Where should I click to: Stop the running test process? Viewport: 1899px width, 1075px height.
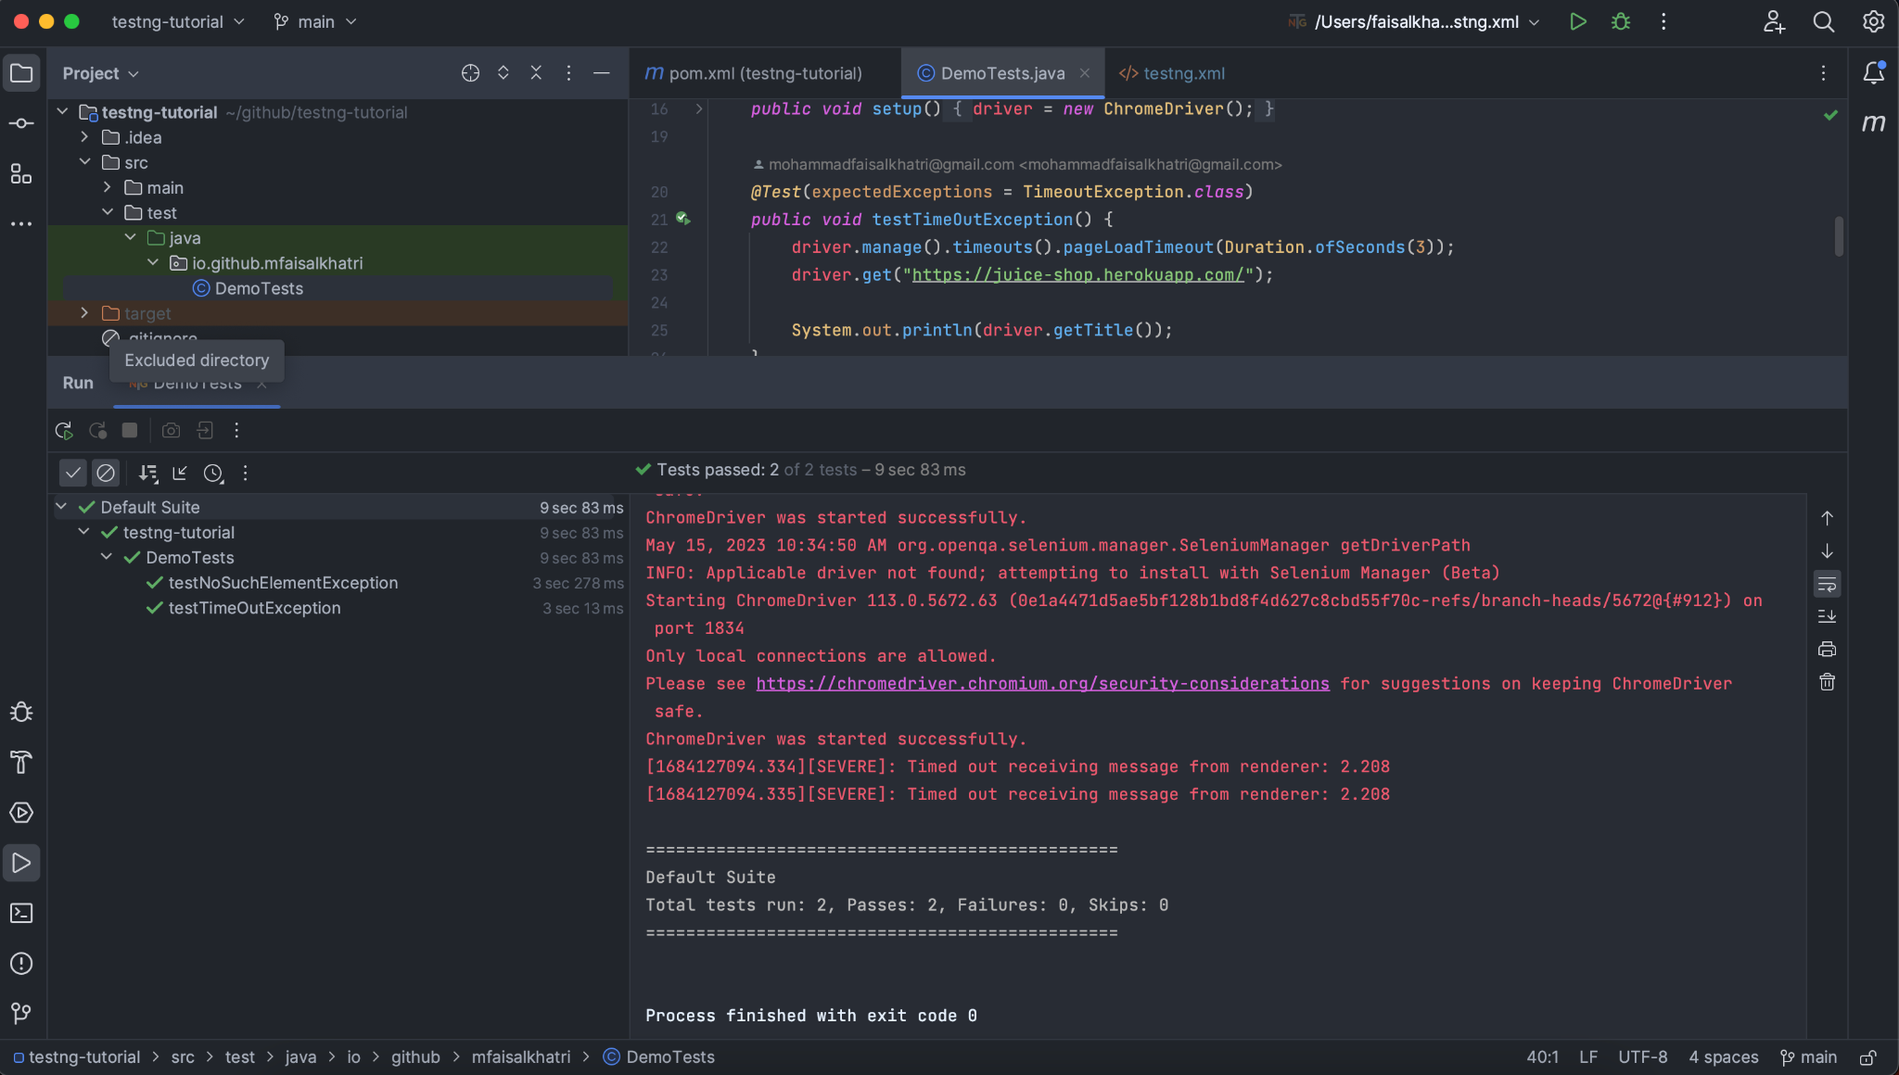point(129,430)
